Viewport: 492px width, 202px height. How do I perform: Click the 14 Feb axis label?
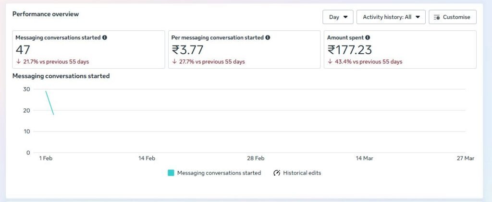click(x=147, y=158)
